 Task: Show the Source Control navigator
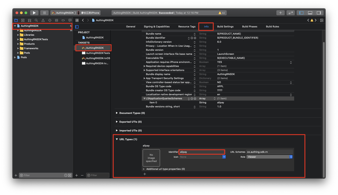click(x=23, y=20)
